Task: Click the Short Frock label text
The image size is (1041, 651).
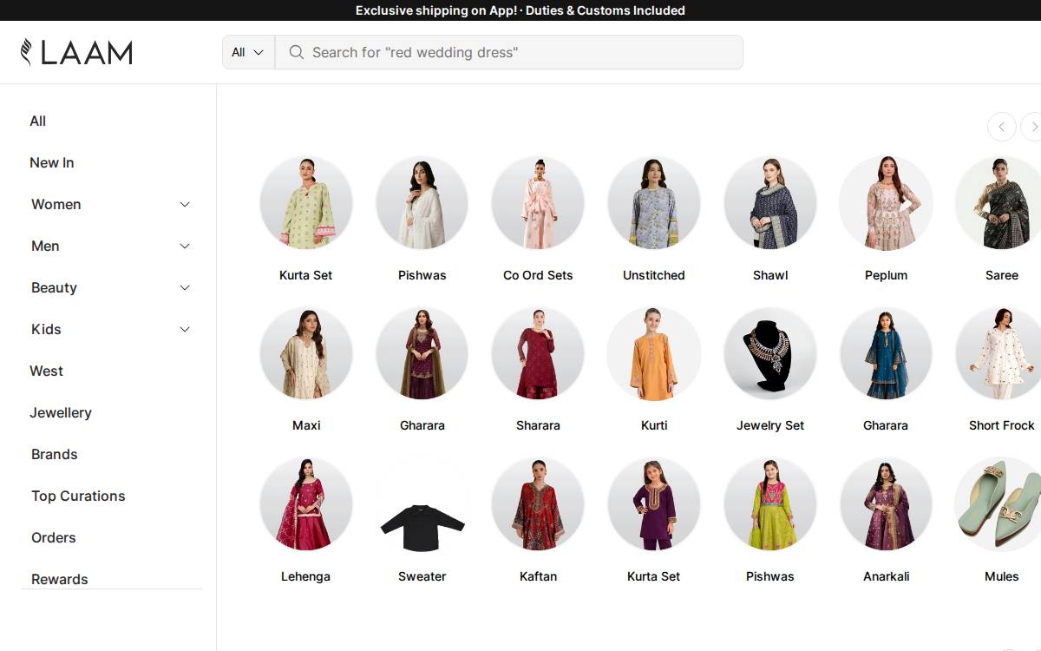Action: [1001, 425]
